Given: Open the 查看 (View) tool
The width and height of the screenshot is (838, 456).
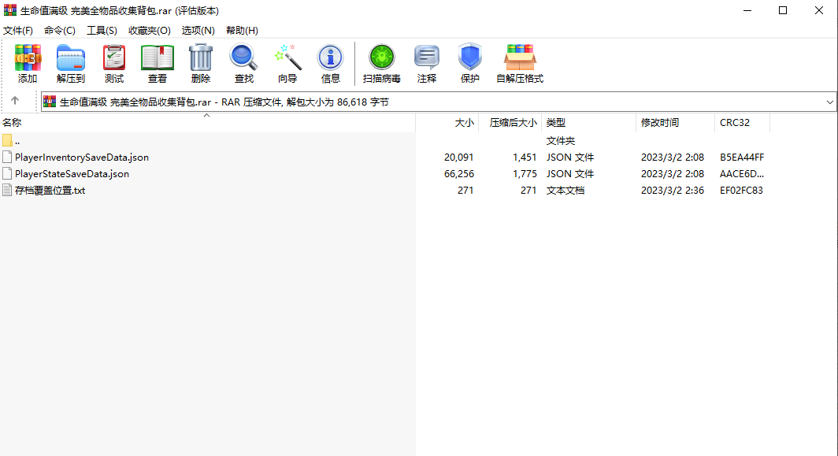Looking at the screenshot, I should pos(158,64).
